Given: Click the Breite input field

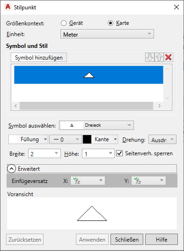Looking at the screenshot, I should tap(44, 153).
